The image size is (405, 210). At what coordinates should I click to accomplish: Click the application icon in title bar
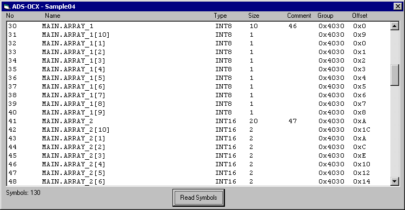(x=6, y=6)
